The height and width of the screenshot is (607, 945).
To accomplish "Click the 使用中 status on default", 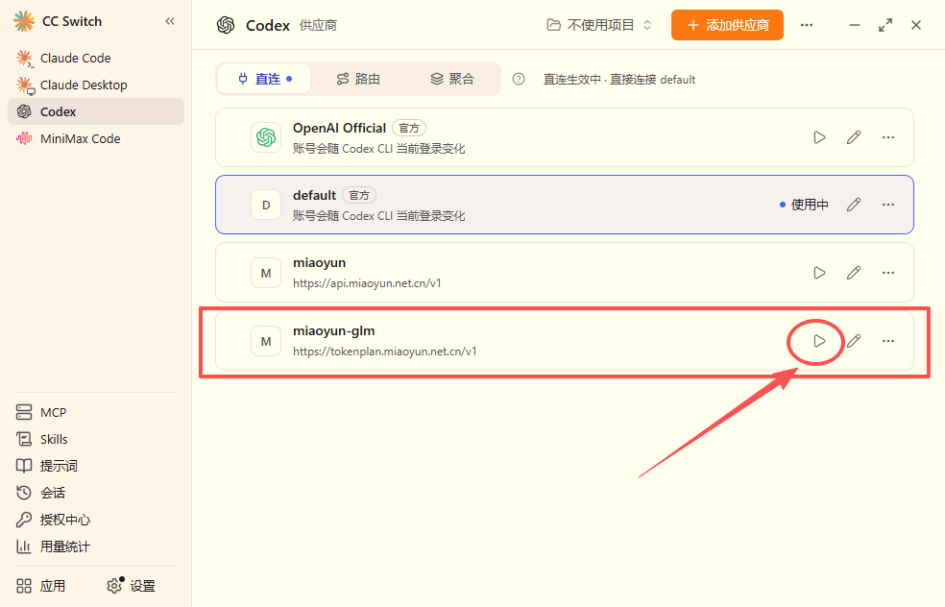I will (x=804, y=205).
